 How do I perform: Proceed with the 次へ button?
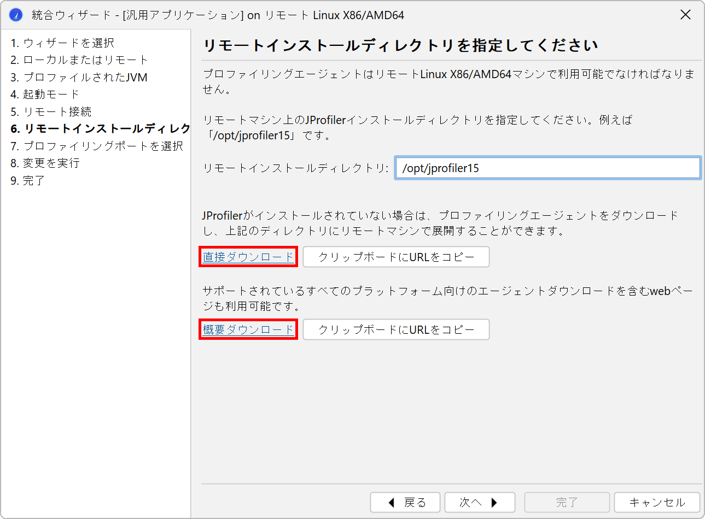click(480, 502)
